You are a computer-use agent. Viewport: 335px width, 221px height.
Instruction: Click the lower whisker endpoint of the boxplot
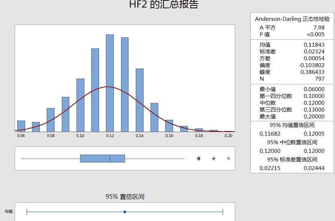click(x=22, y=158)
